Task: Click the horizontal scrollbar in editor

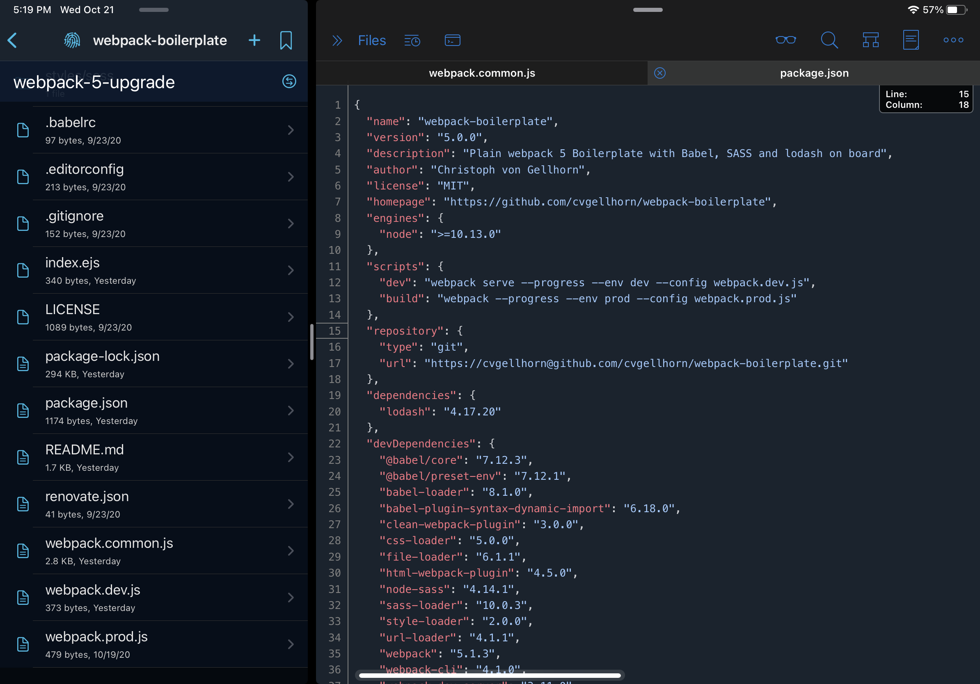Action: [490, 675]
